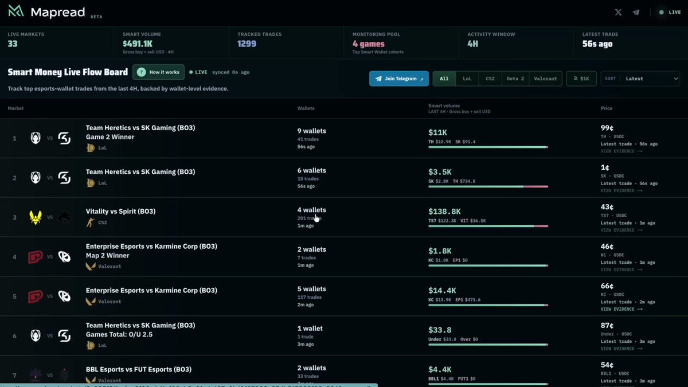Screen dimensions: 688x387
Task: Open View Evidence for the 66¢ market
Action: [x=621, y=309]
